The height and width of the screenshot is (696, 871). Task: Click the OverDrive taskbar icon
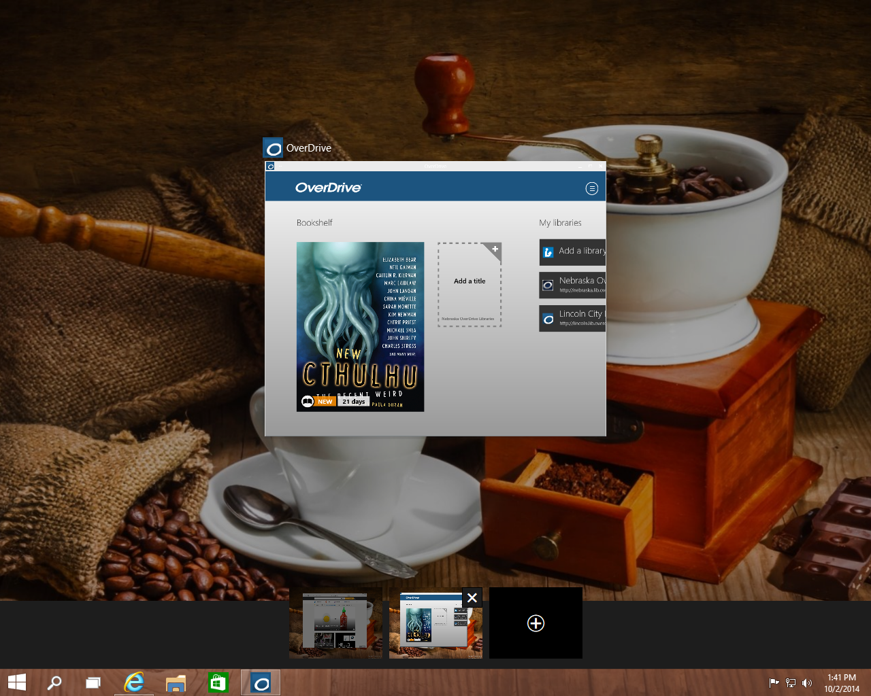coord(261,682)
